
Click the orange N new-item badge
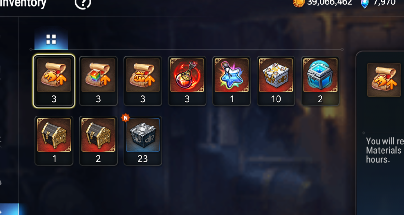[x=126, y=118]
